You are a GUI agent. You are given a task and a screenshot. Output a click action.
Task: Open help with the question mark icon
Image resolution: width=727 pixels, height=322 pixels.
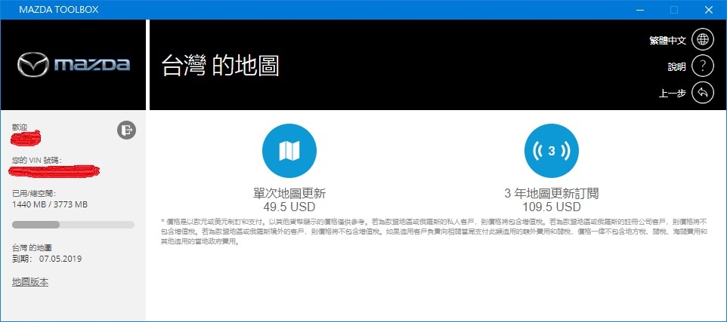(x=702, y=66)
